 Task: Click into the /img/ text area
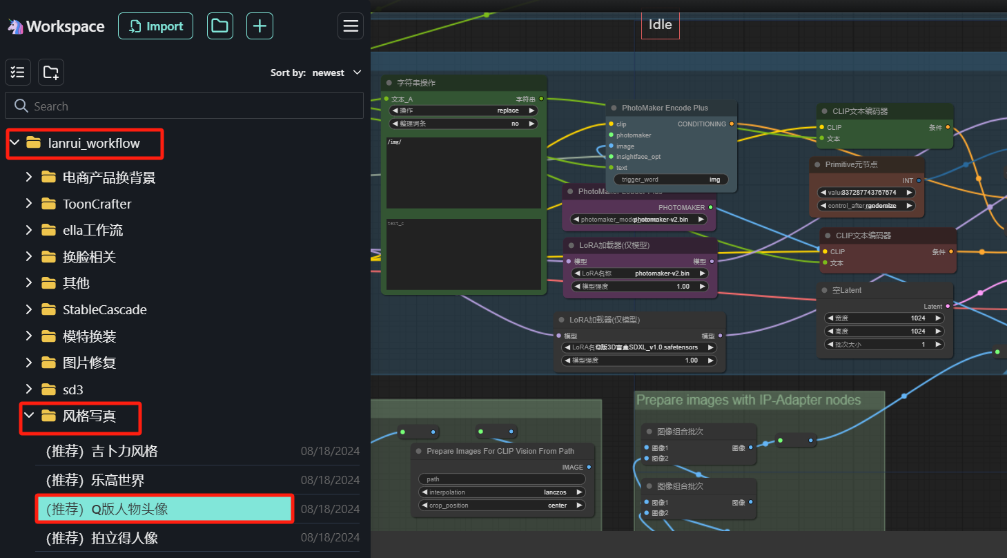click(464, 173)
